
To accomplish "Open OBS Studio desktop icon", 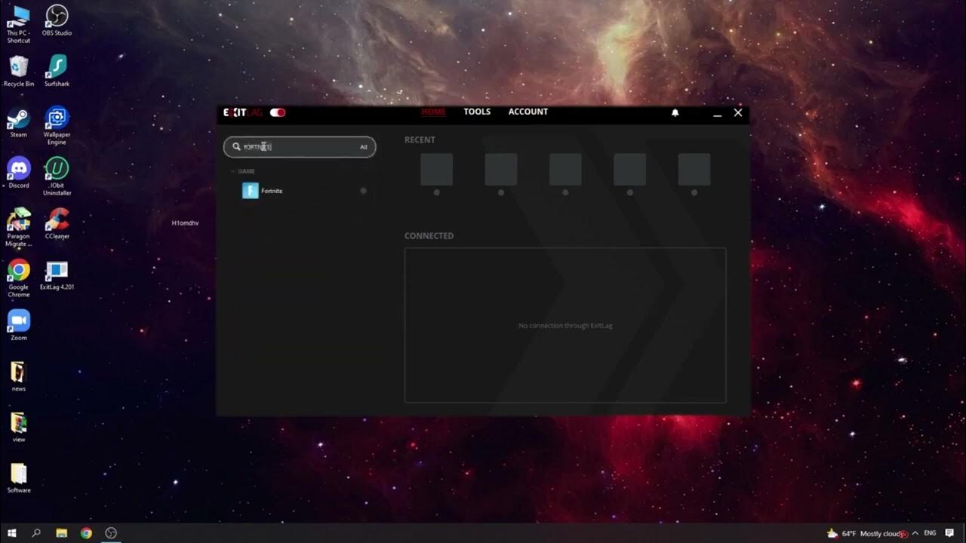I will 57,20.
